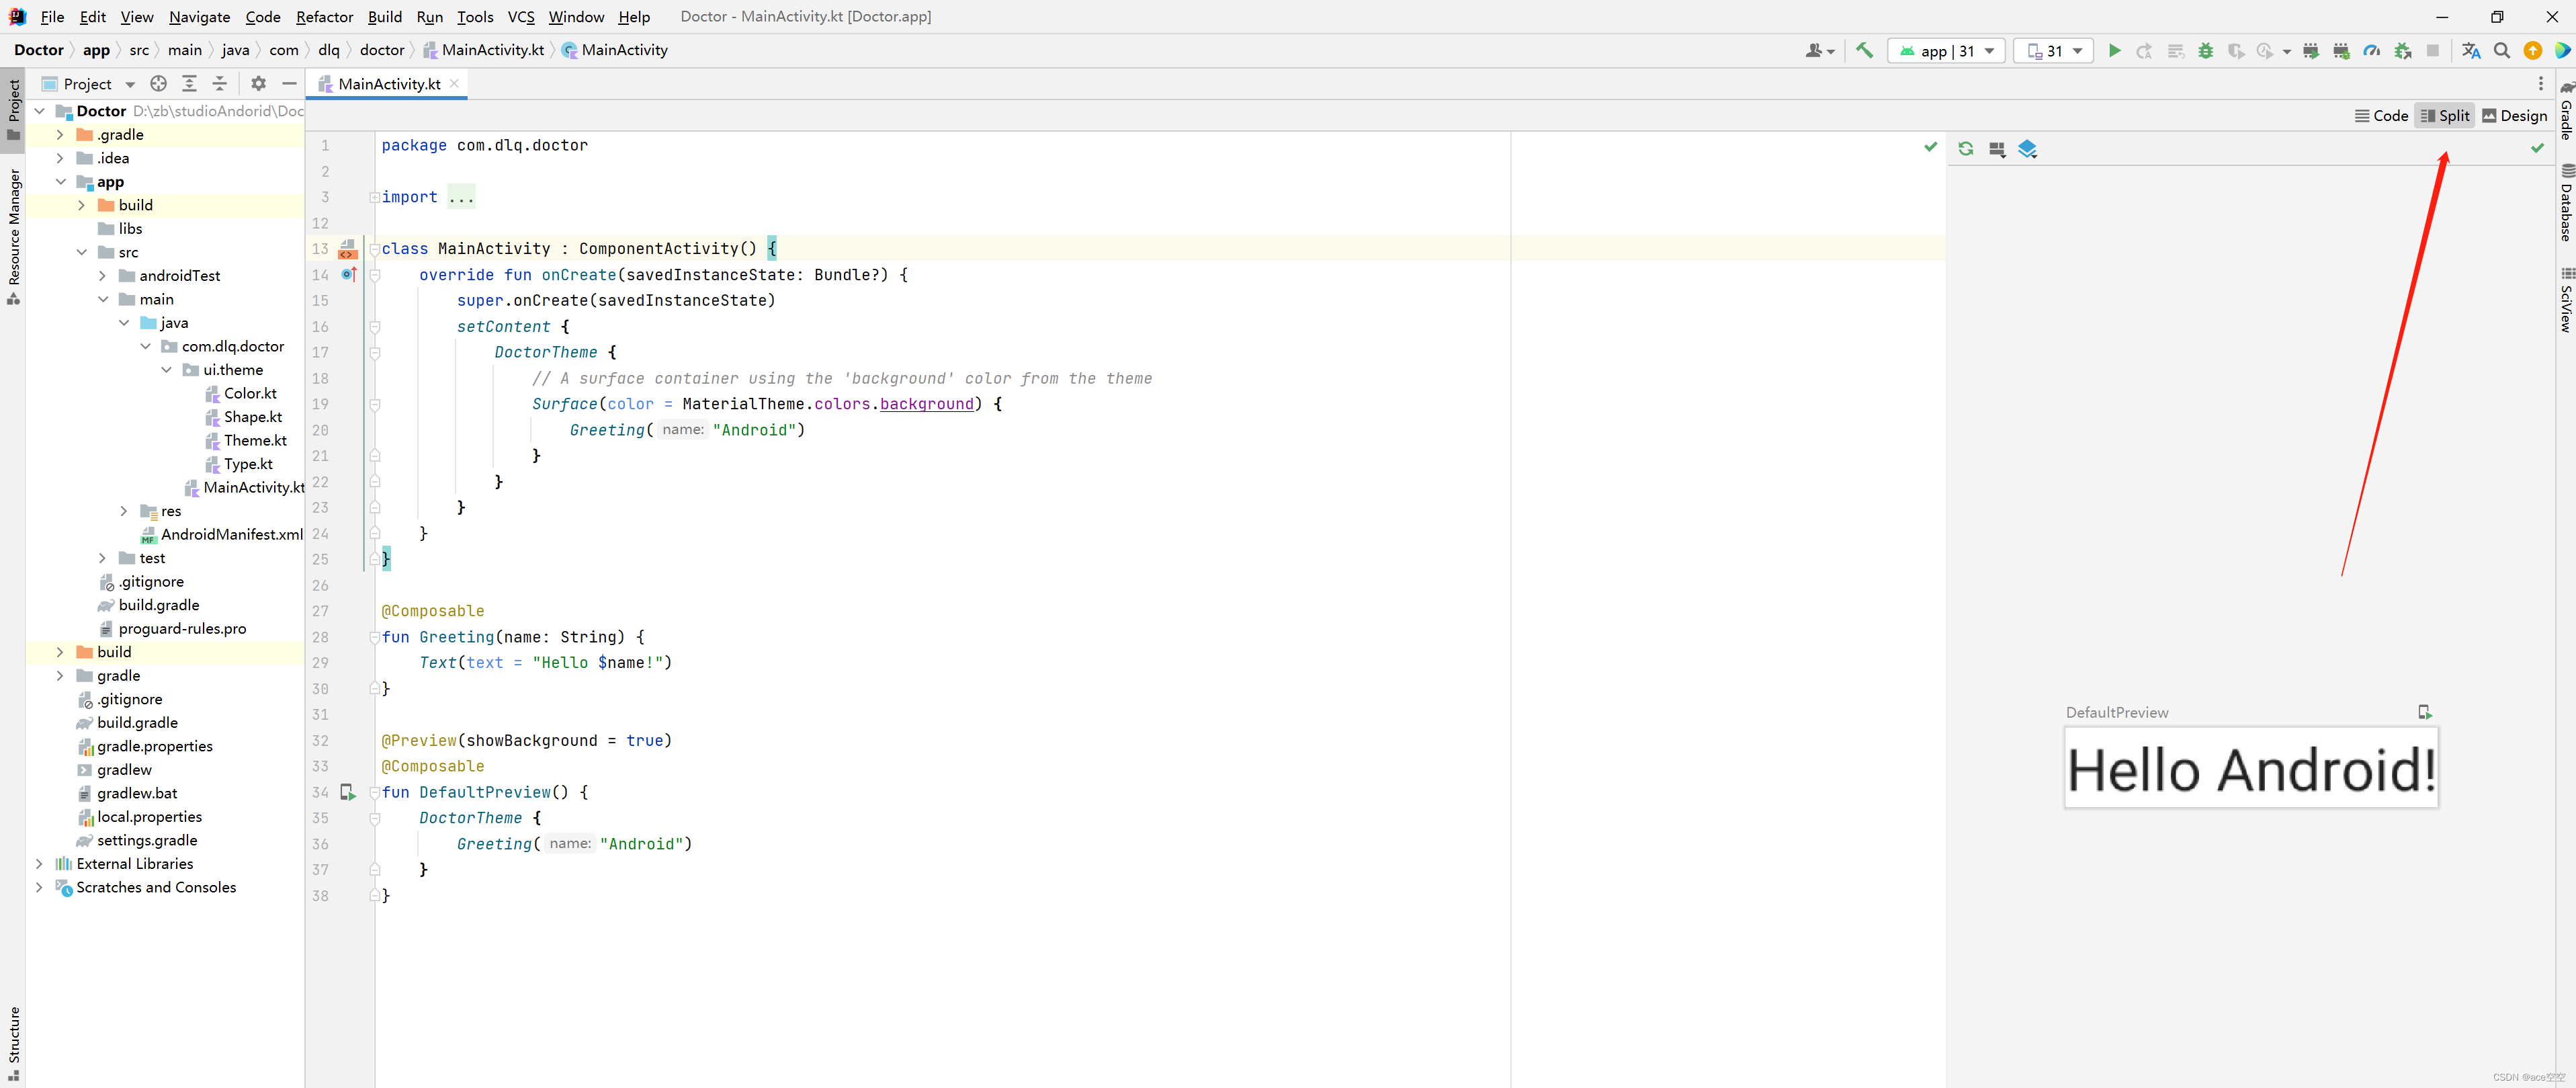
Task: Click the import ... folded region
Action: pos(461,197)
